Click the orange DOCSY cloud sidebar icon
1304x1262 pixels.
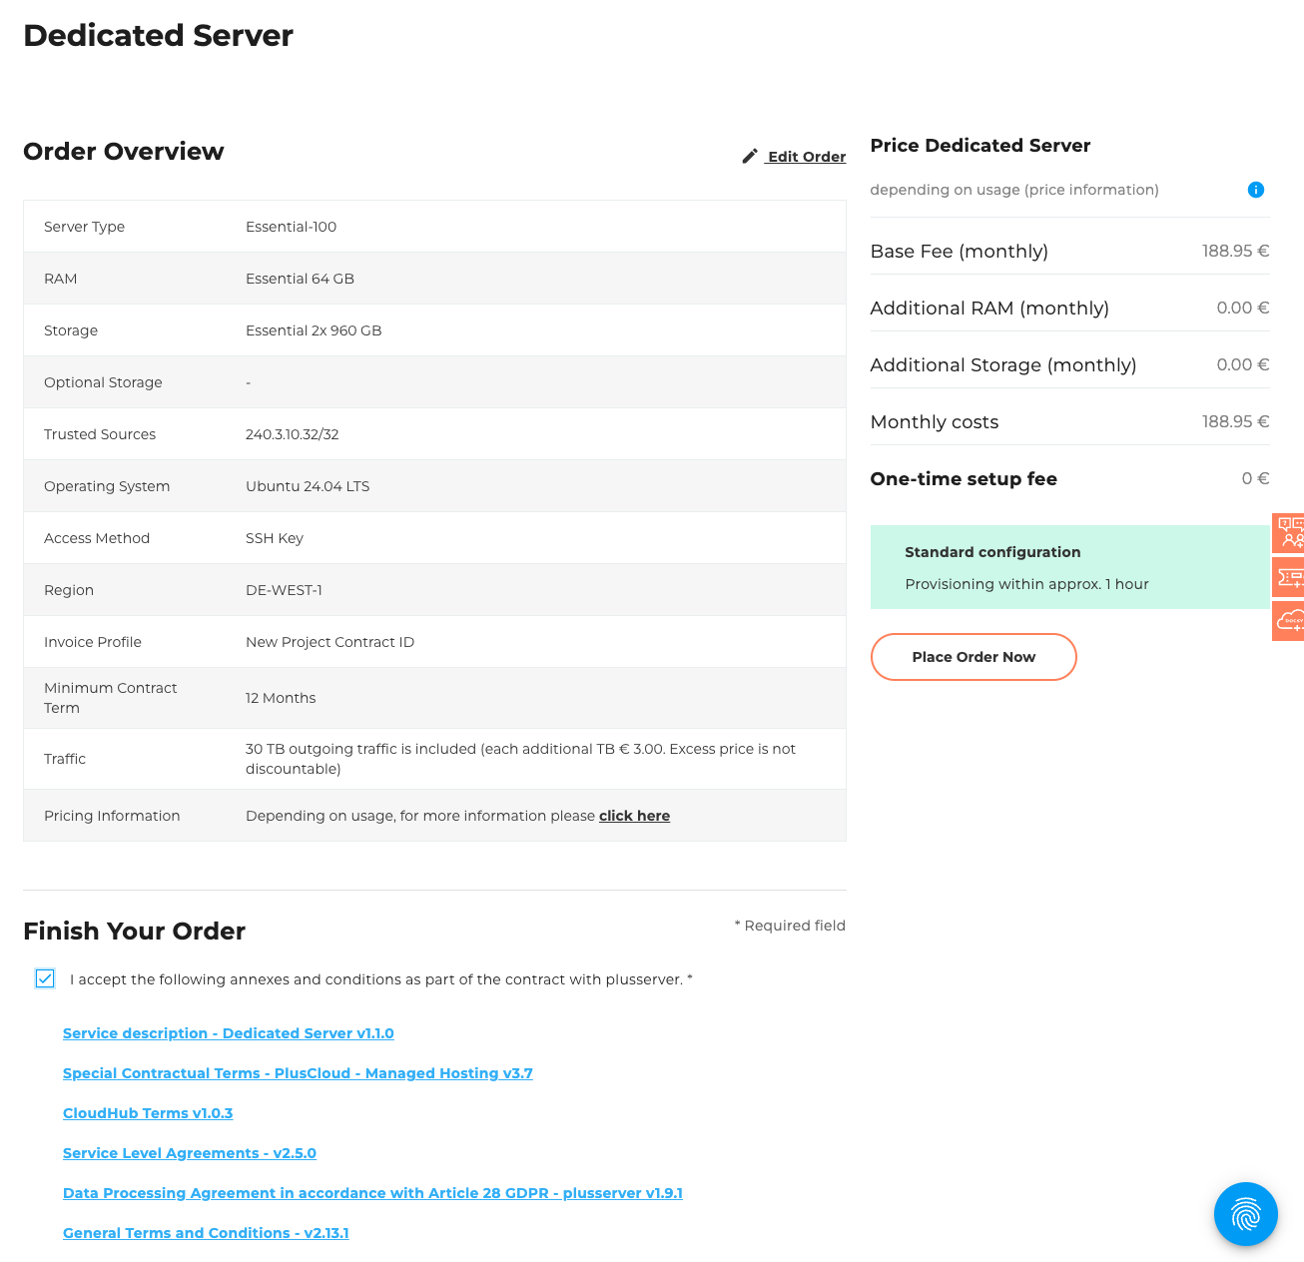click(x=1289, y=621)
